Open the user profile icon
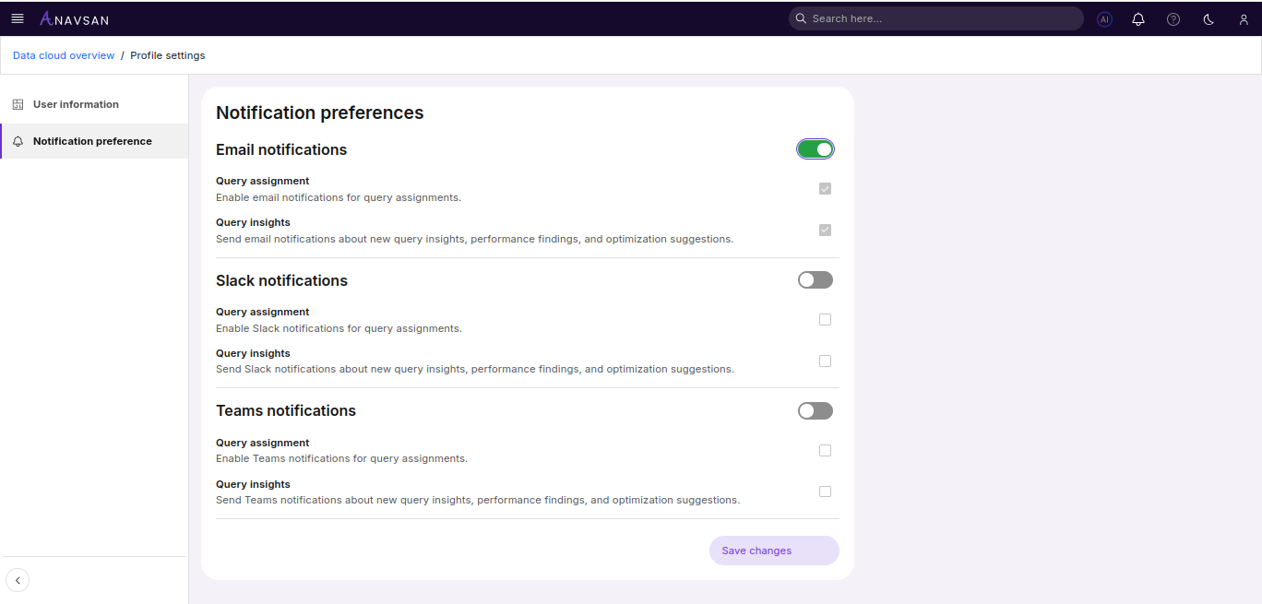Image resolution: width=1262 pixels, height=604 pixels. click(1243, 18)
